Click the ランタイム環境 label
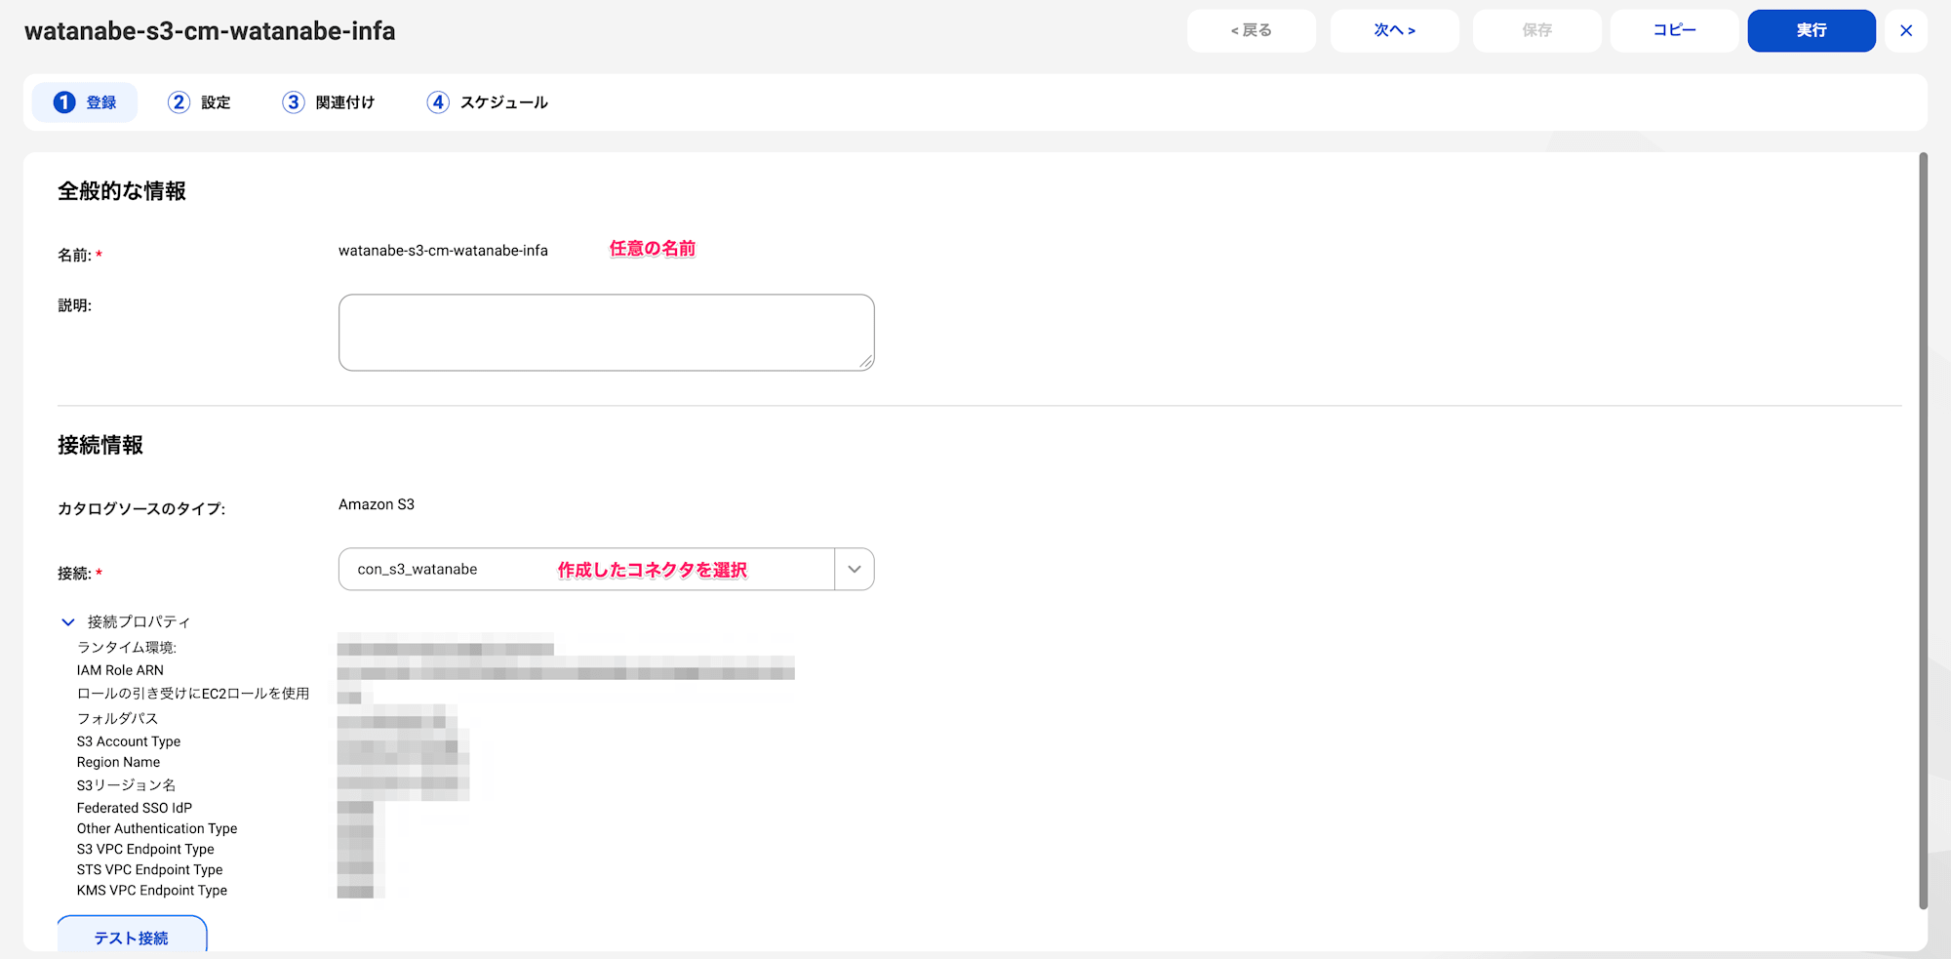 [x=127, y=647]
